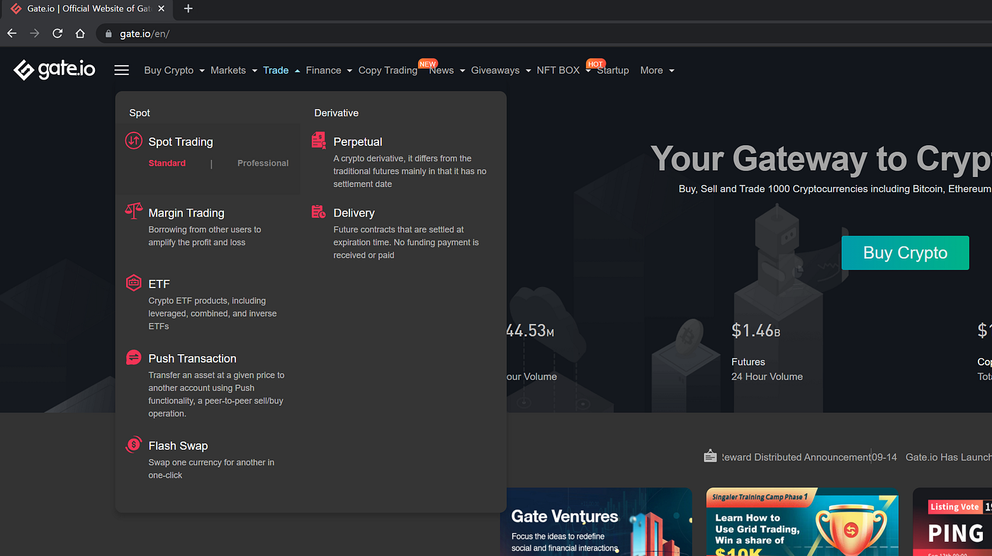The image size is (992, 556).
Task: Go to Startup in the navbar
Action: (x=613, y=70)
